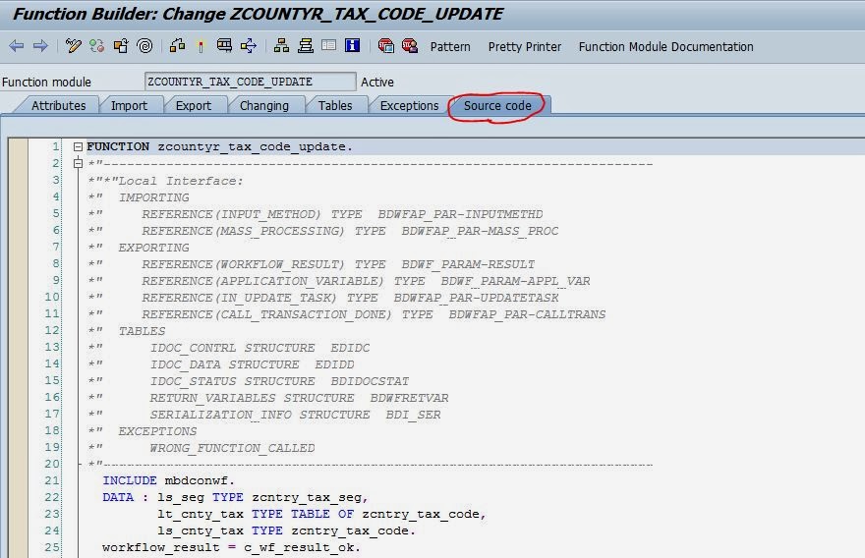Image resolution: width=865 pixels, height=558 pixels.
Task: Click the 'Active' status text
Action: coord(377,83)
